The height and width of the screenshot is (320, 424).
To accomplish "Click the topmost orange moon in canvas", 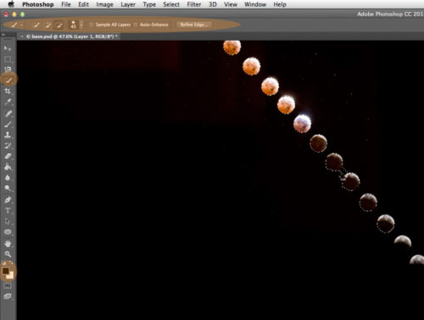I will (x=232, y=48).
